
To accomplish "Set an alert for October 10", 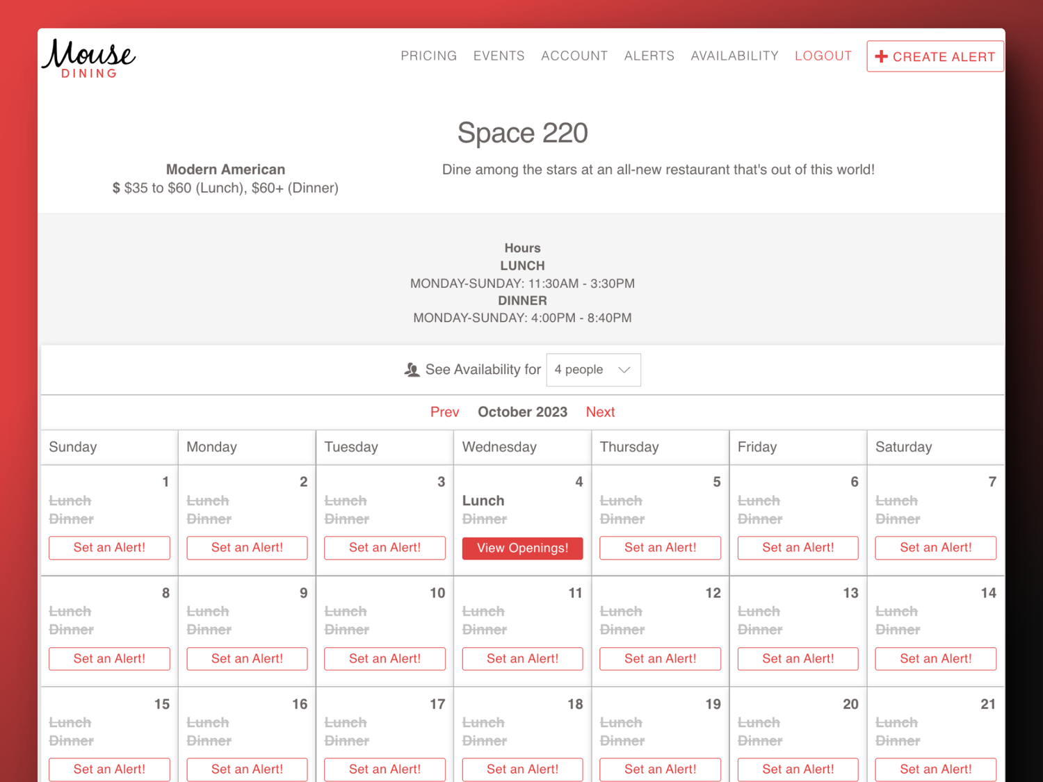I will click(x=385, y=659).
